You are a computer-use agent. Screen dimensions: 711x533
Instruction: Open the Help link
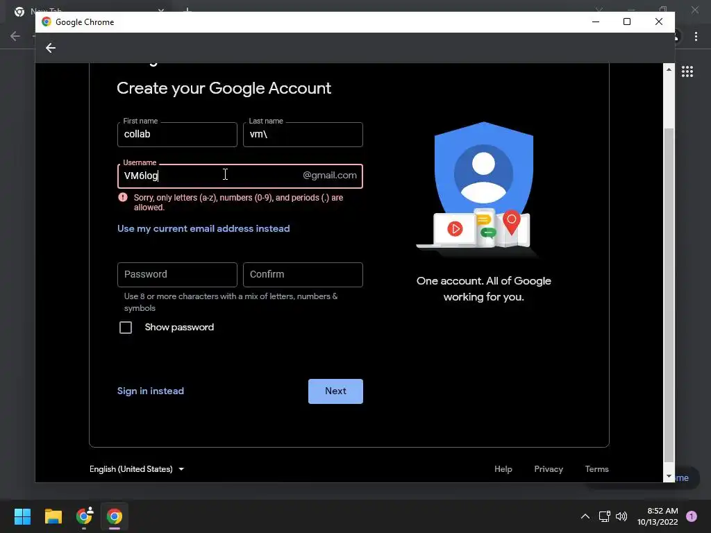coord(503,469)
